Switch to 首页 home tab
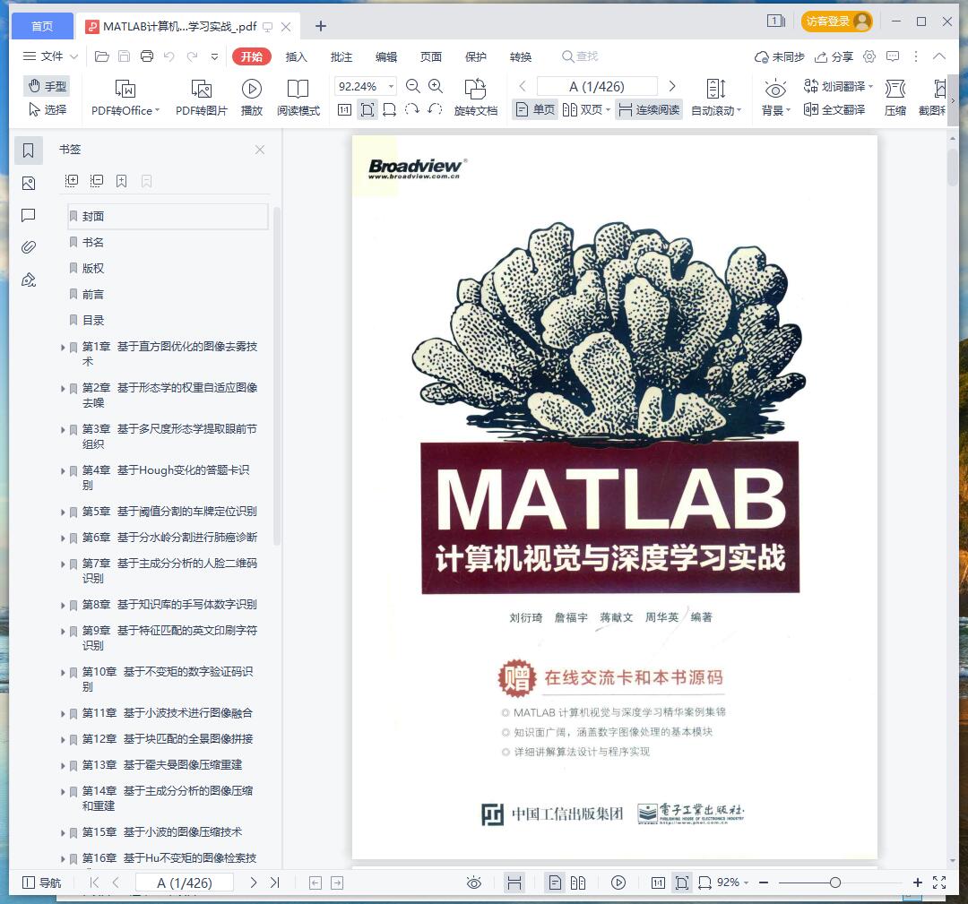 pos(42,26)
